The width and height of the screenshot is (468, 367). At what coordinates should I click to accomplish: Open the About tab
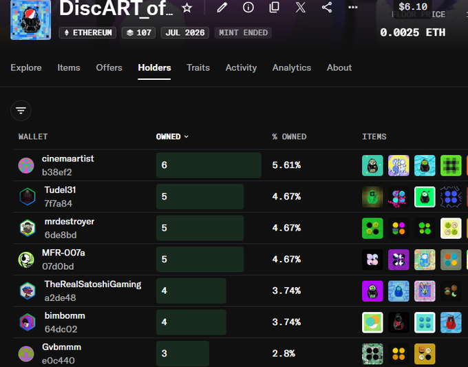(339, 67)
